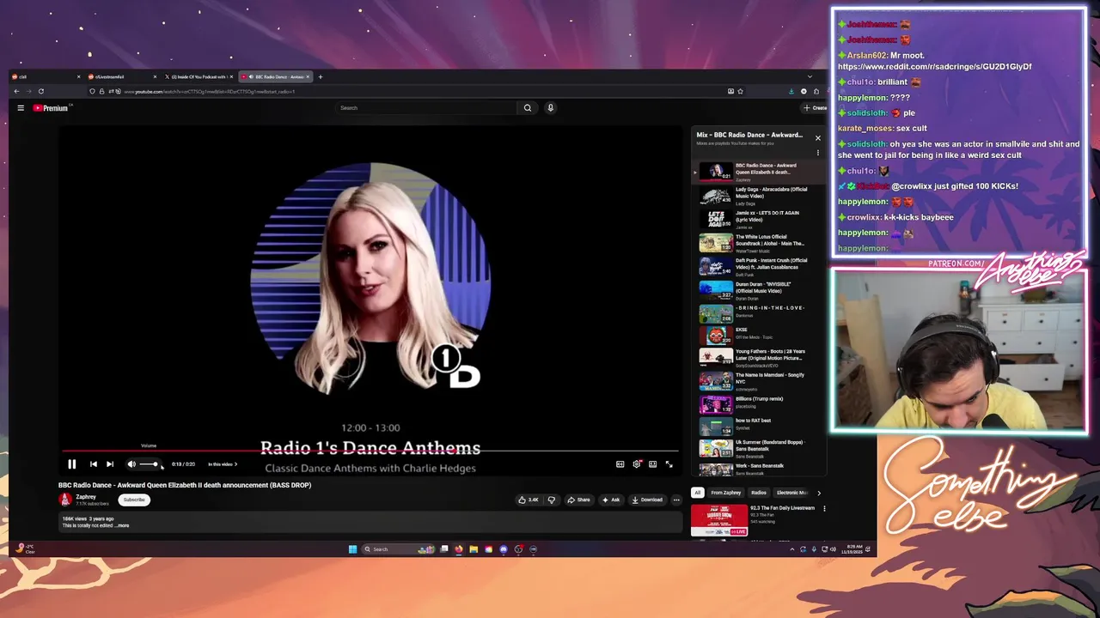Adjust the player volume slider
The height and width of the screenshot is (618, 1100).
[150, 464]
